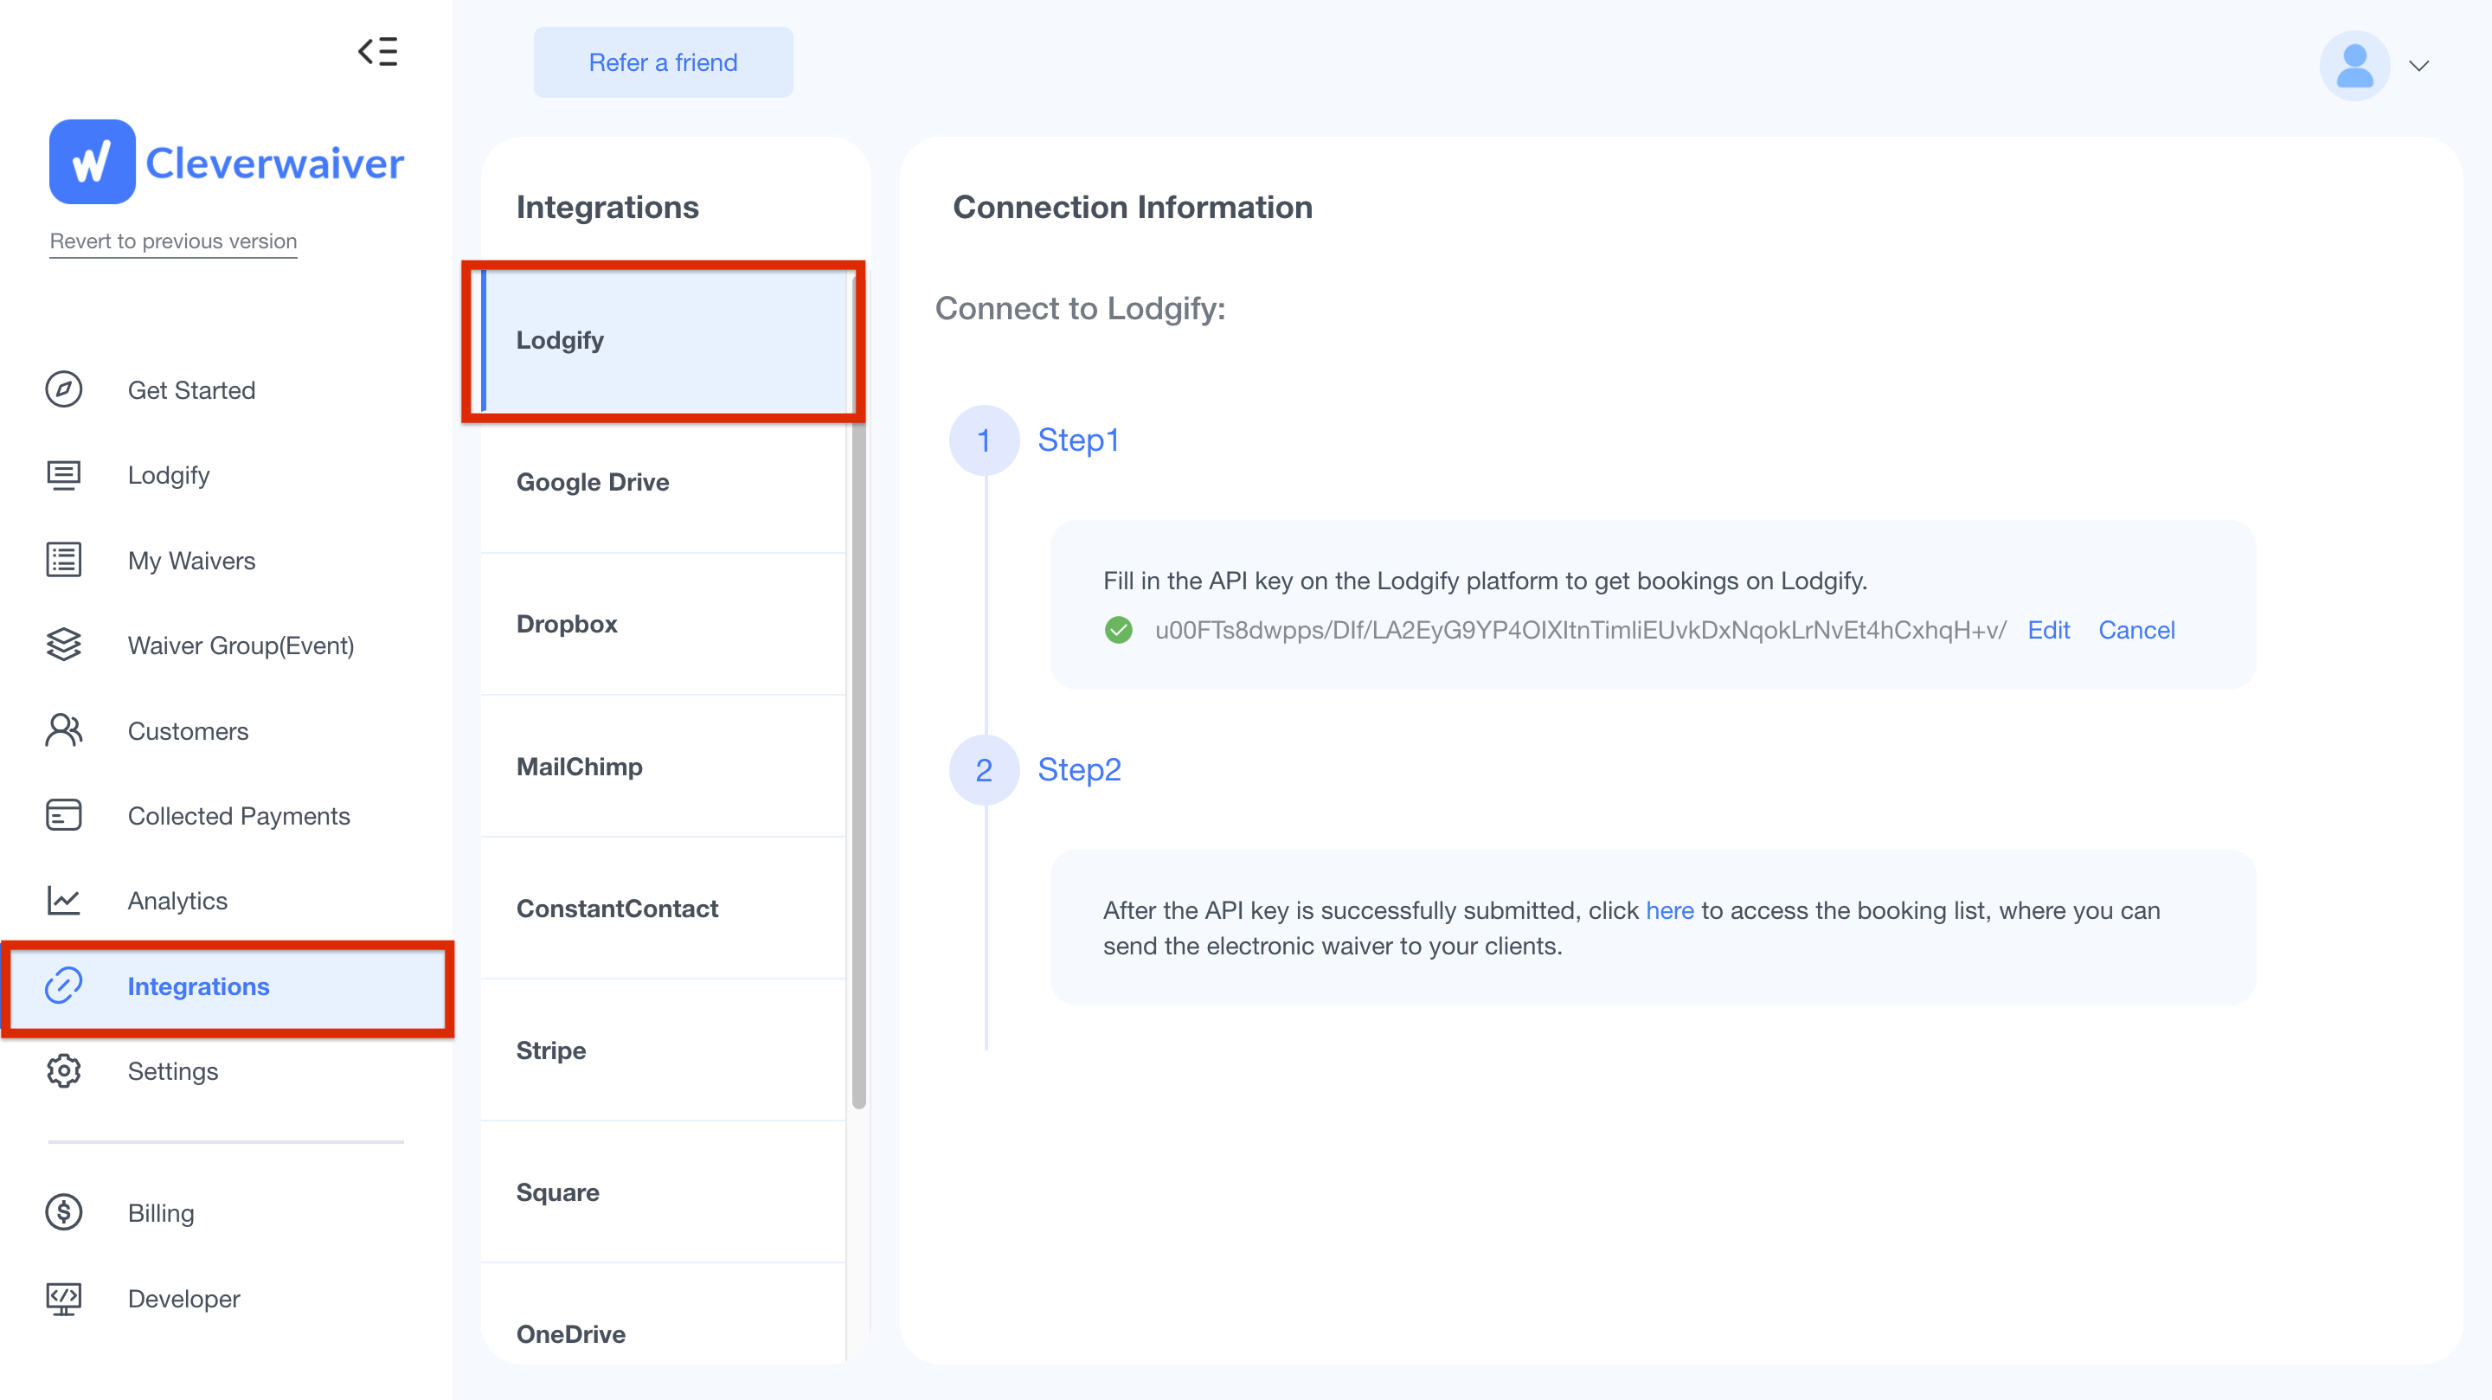Image resolution: width=2492 pixels, height=1400 pixels.
Task: Click the Developer code monitor icon
Action: (64, 1299)
